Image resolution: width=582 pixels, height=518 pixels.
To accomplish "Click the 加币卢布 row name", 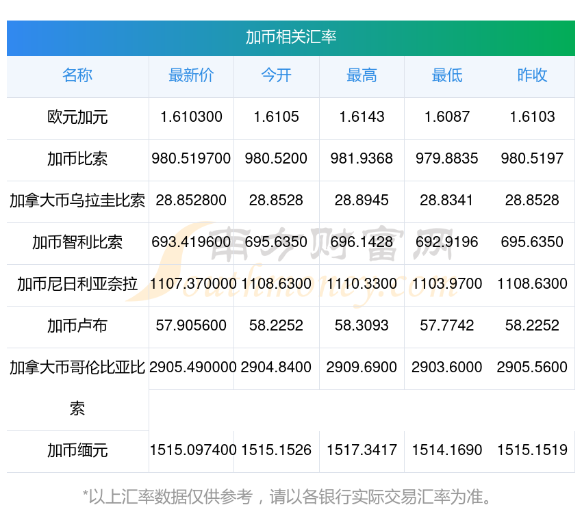I will [77, 326].
